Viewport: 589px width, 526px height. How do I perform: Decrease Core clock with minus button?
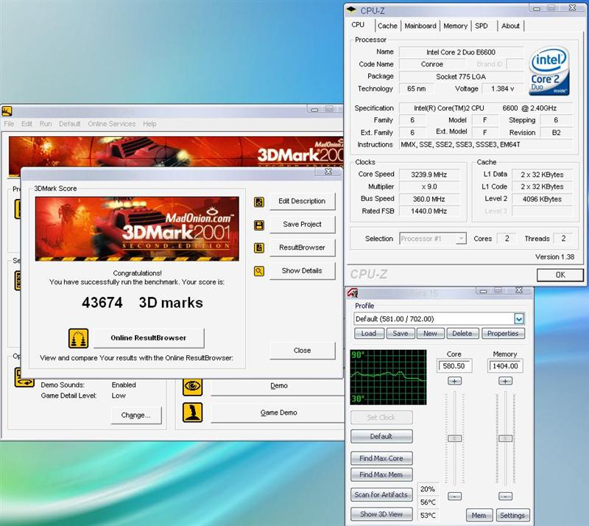(x=454, y=497)
